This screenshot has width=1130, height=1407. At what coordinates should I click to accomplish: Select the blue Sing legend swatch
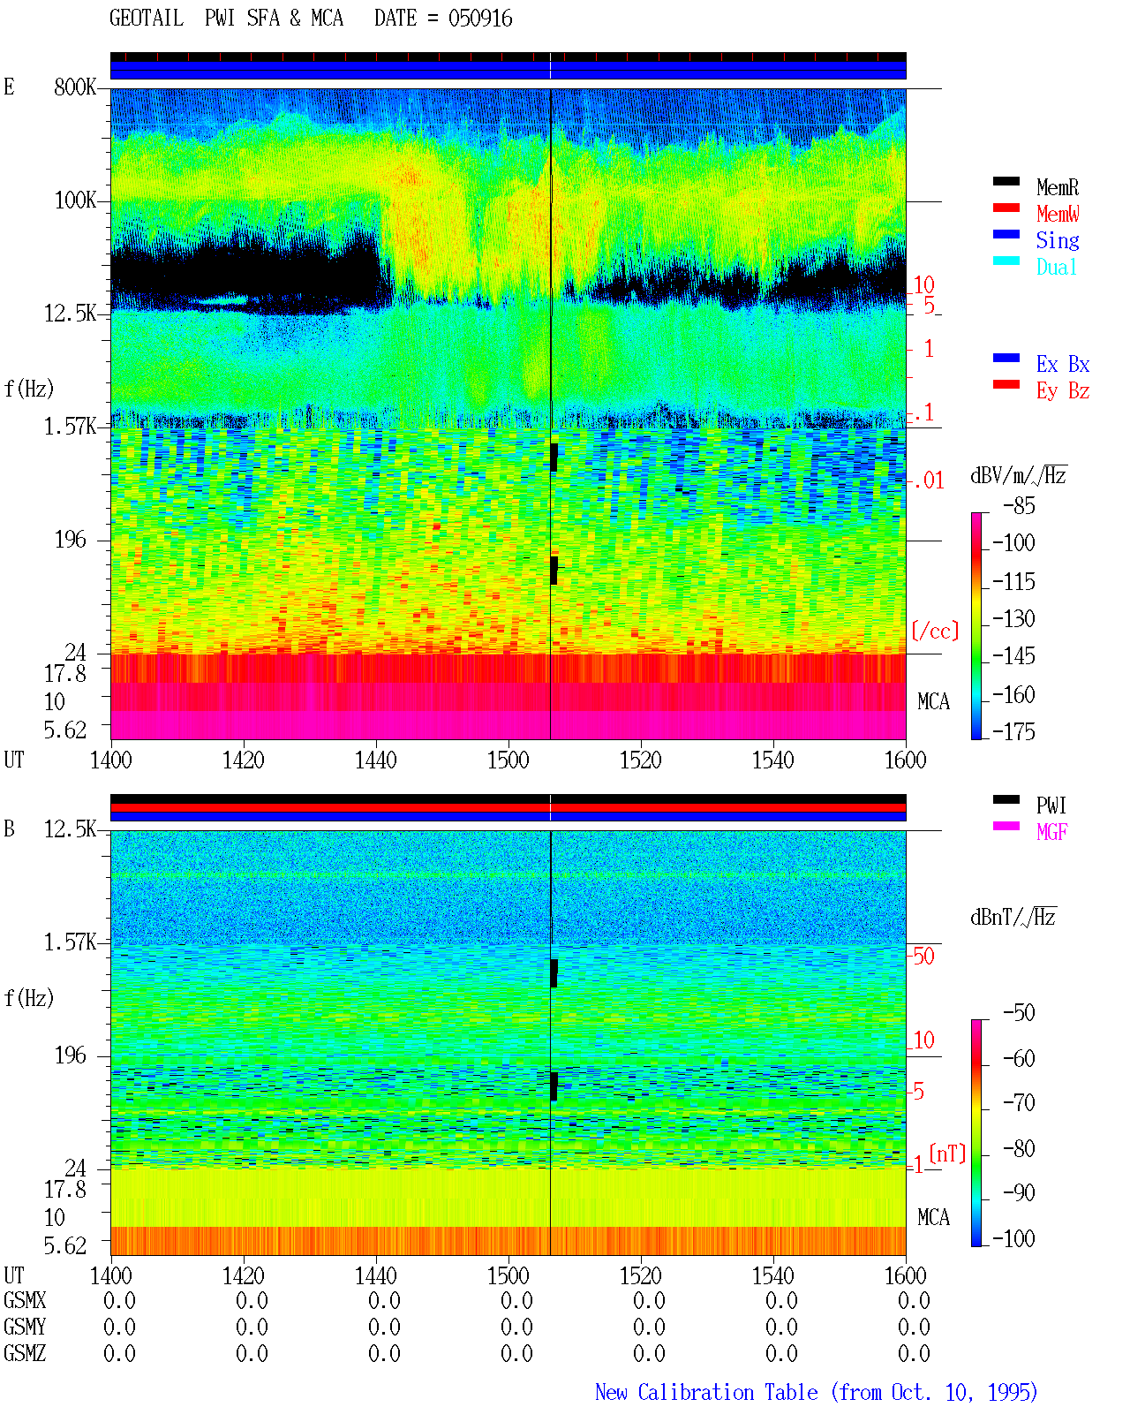click(1006, 234)
